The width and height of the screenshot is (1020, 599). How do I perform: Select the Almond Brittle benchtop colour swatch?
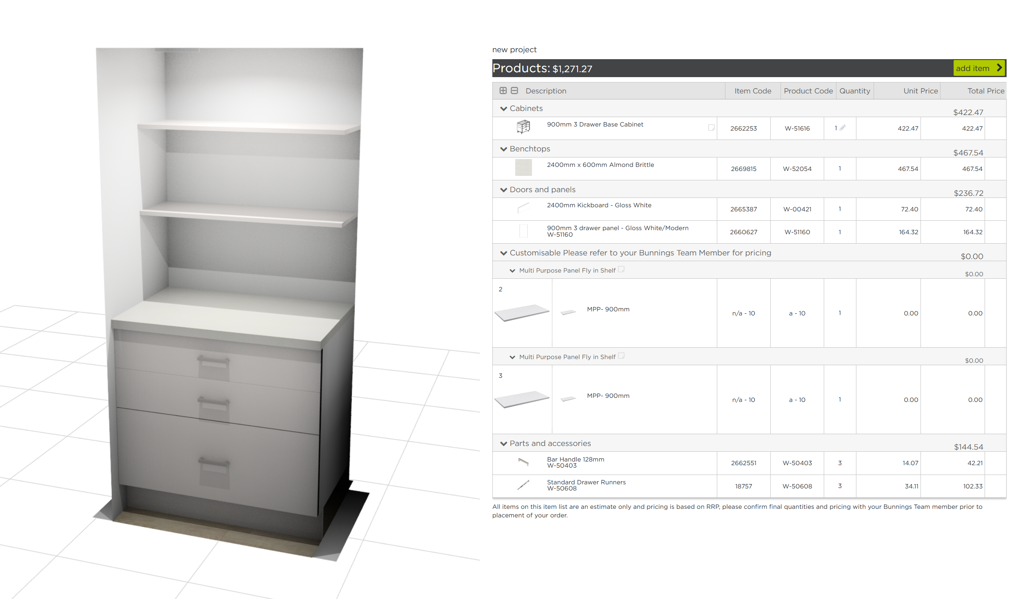[523, 168]
